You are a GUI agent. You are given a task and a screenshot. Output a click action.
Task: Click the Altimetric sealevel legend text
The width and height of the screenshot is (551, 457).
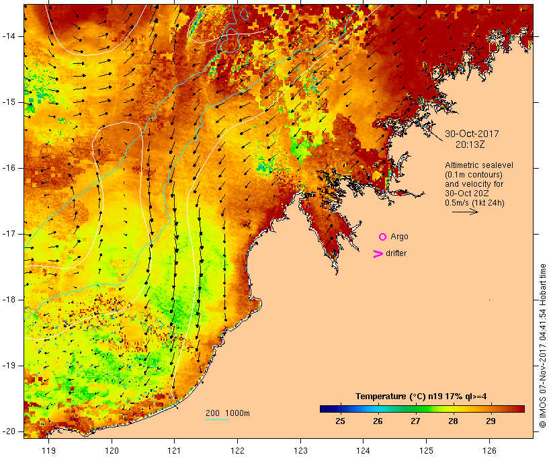pos(479,165)
